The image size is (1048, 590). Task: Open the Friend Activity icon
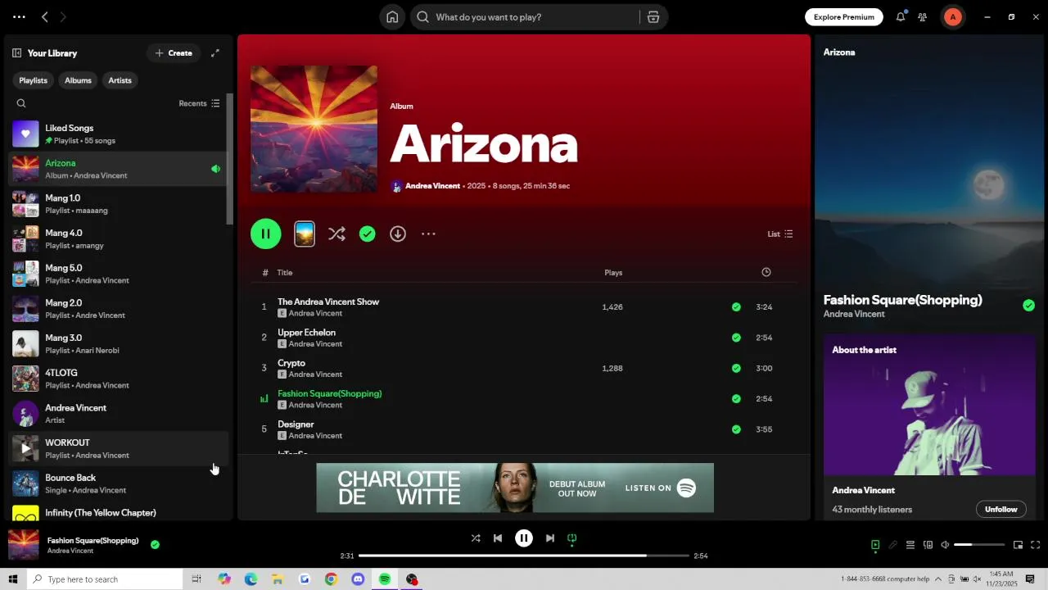(923, 17)
